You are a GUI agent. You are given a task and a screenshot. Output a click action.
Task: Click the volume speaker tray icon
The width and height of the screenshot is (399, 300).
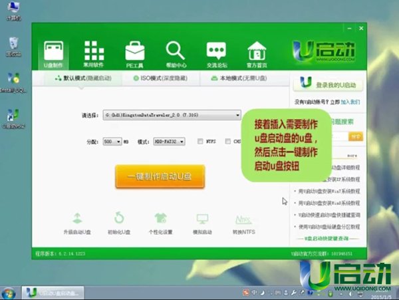coord(350,294)
